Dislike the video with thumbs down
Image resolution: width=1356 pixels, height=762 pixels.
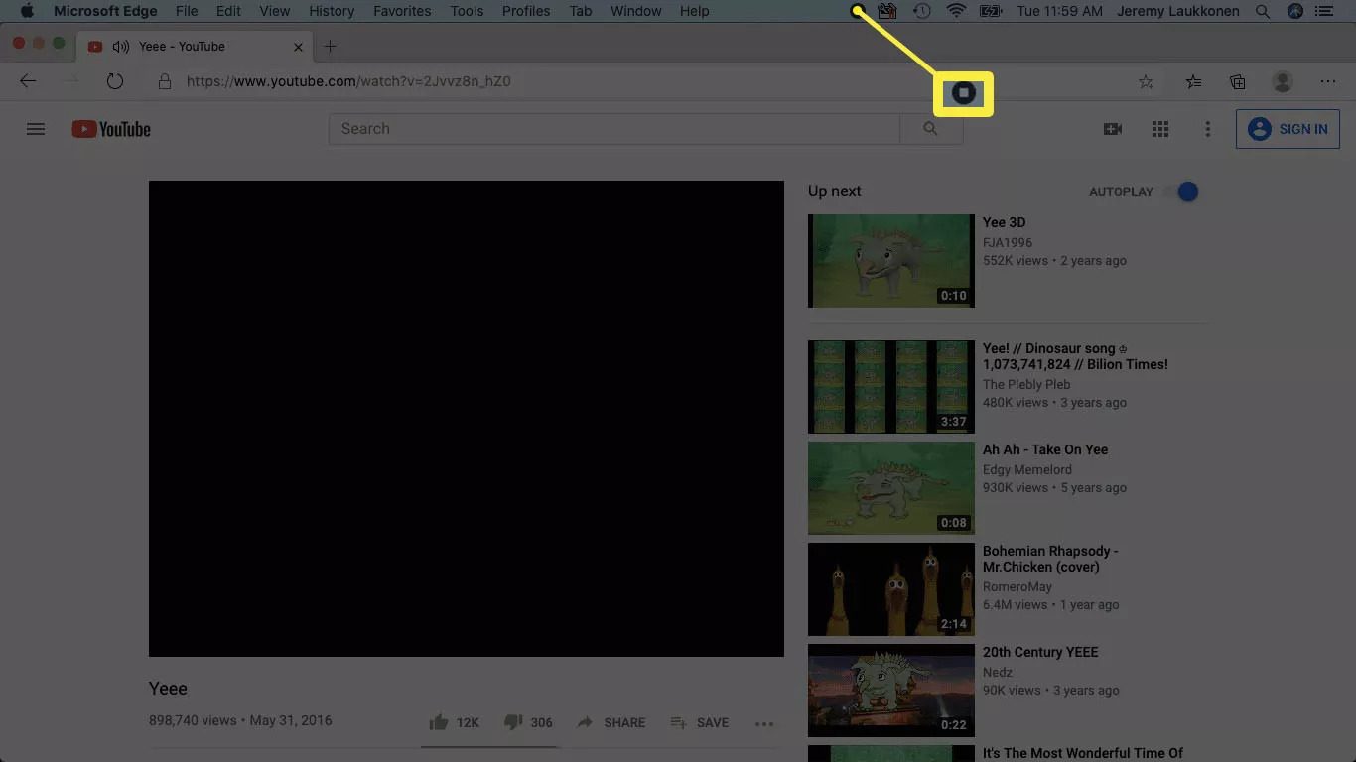pyautogui.click(x=513, y=722)
